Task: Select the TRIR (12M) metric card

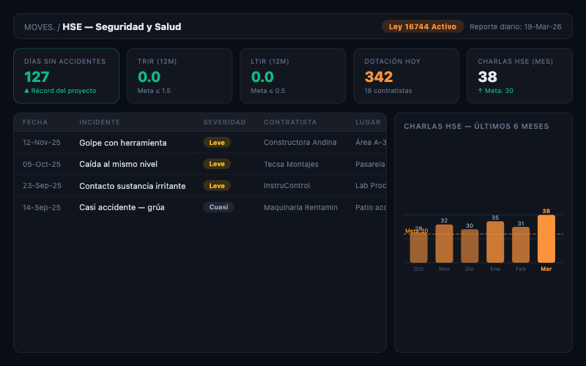Action: click(x=179, y=76)
